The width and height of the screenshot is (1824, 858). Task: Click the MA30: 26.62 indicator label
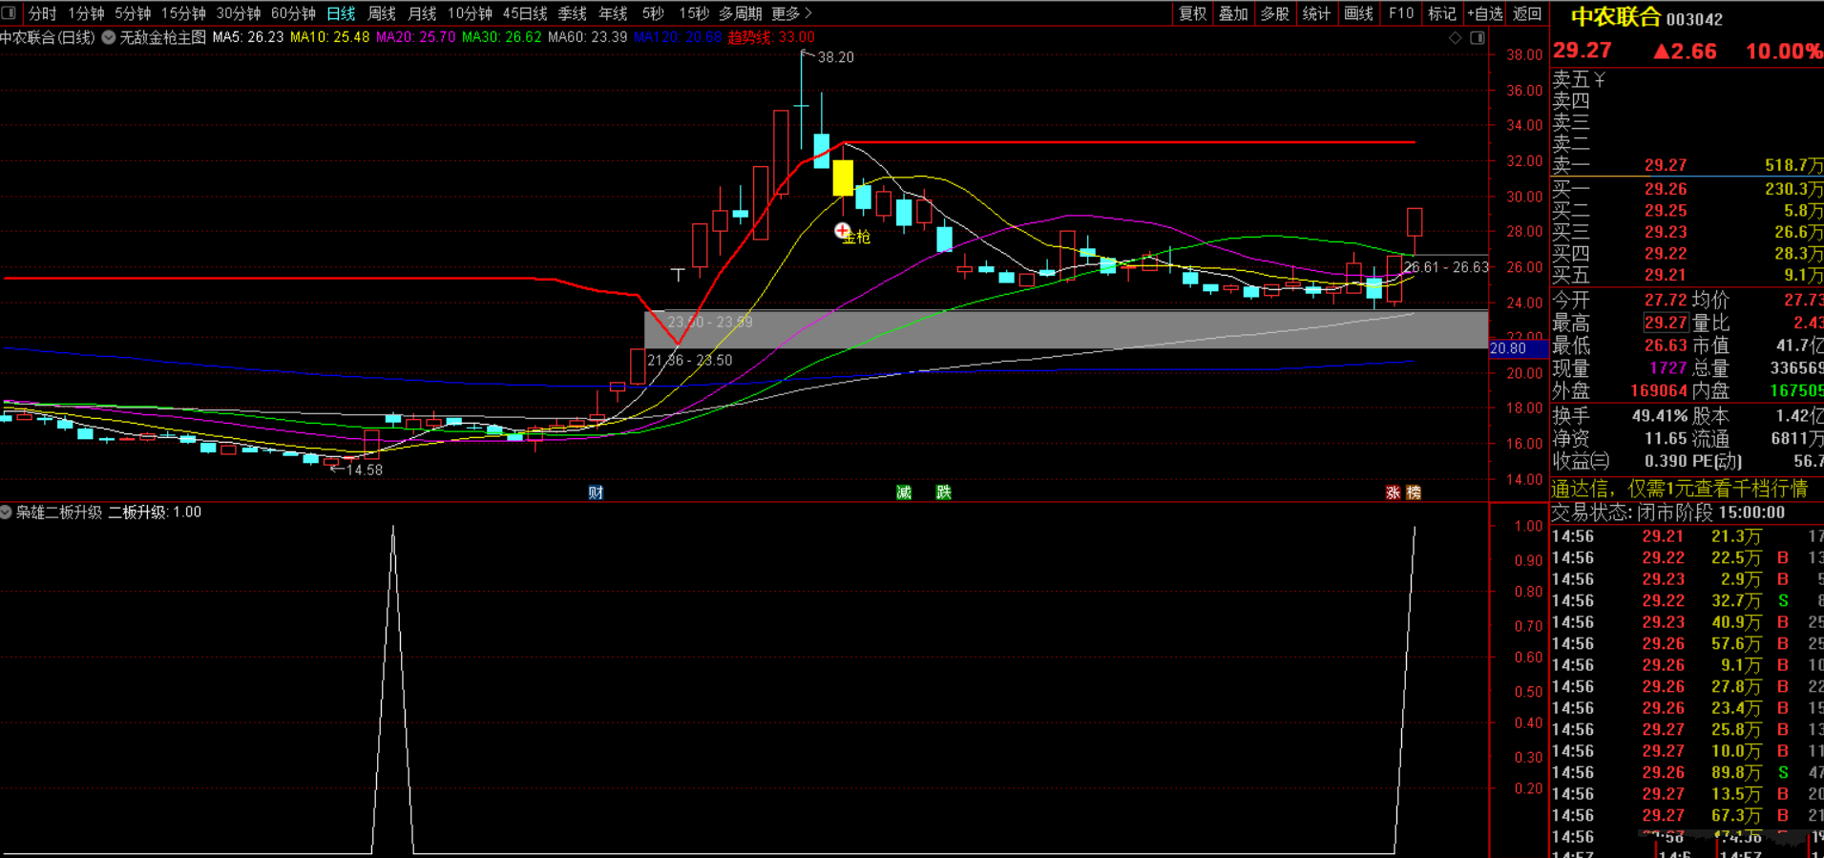tap(502, 37)
